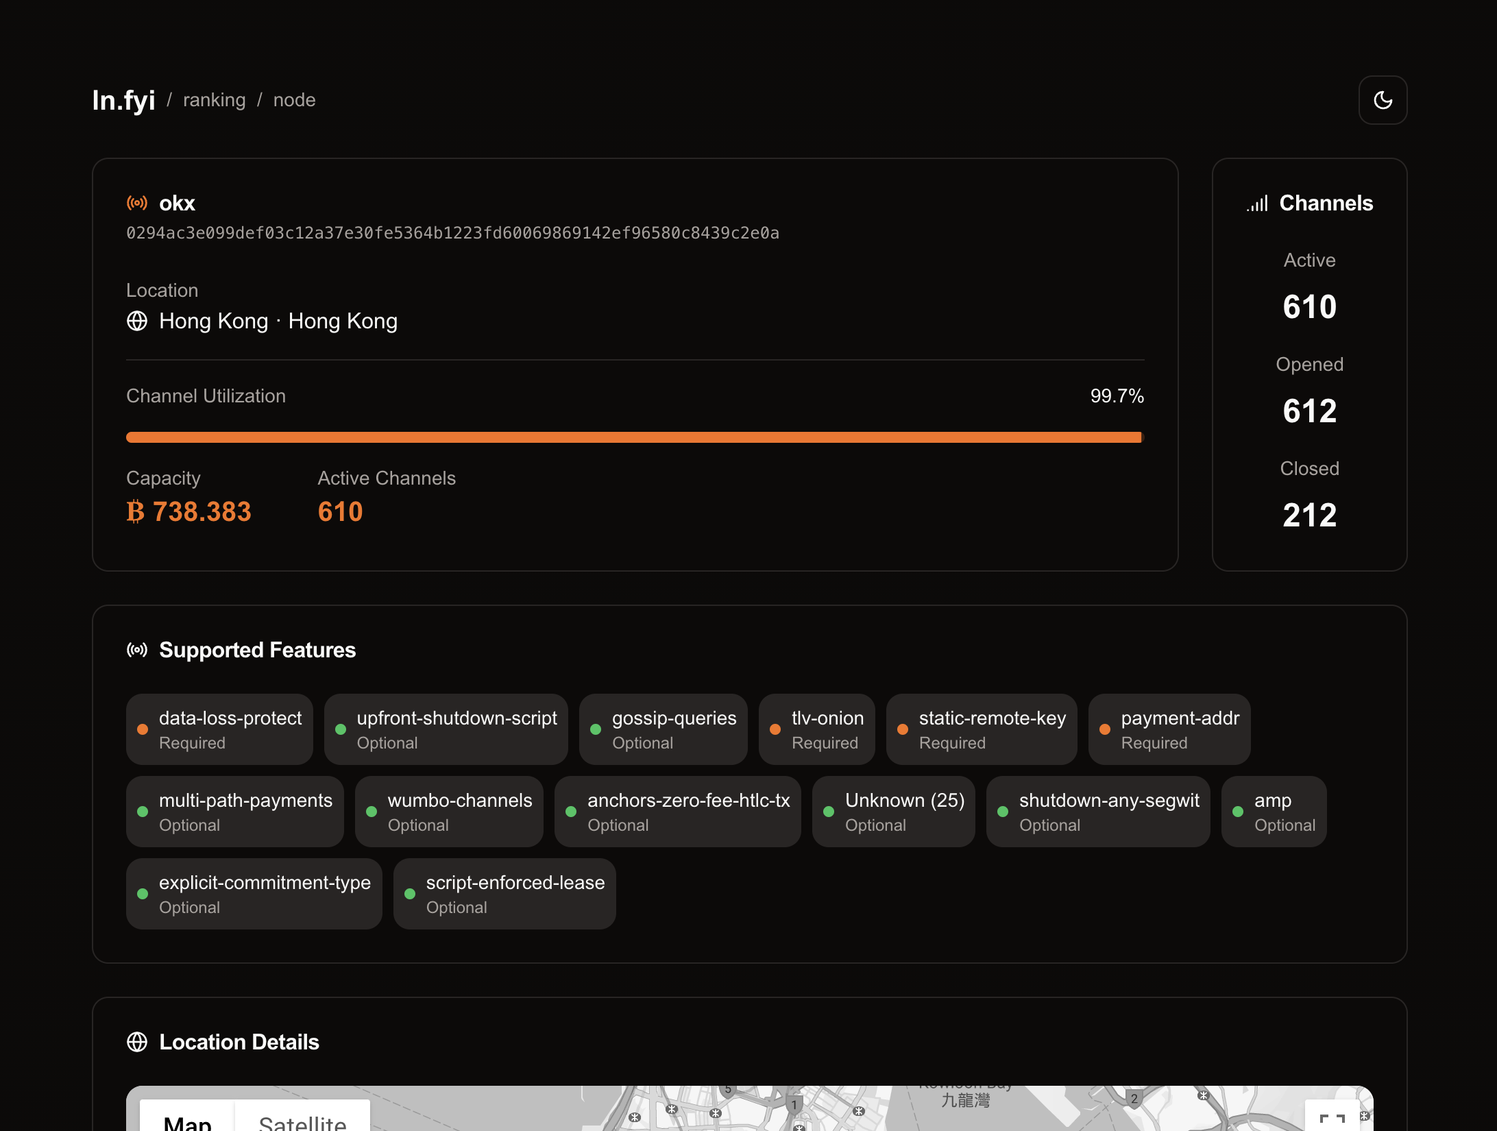Select the amp feature chip
Viewport: 1497px width, 1131px height.
(x=1274, y=812)
